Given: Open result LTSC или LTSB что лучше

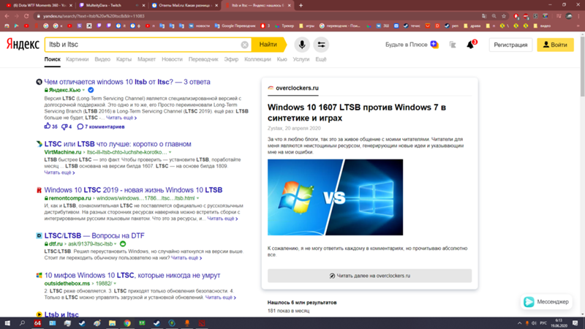Looking at the screenshot, I should [x=118, y=144].
